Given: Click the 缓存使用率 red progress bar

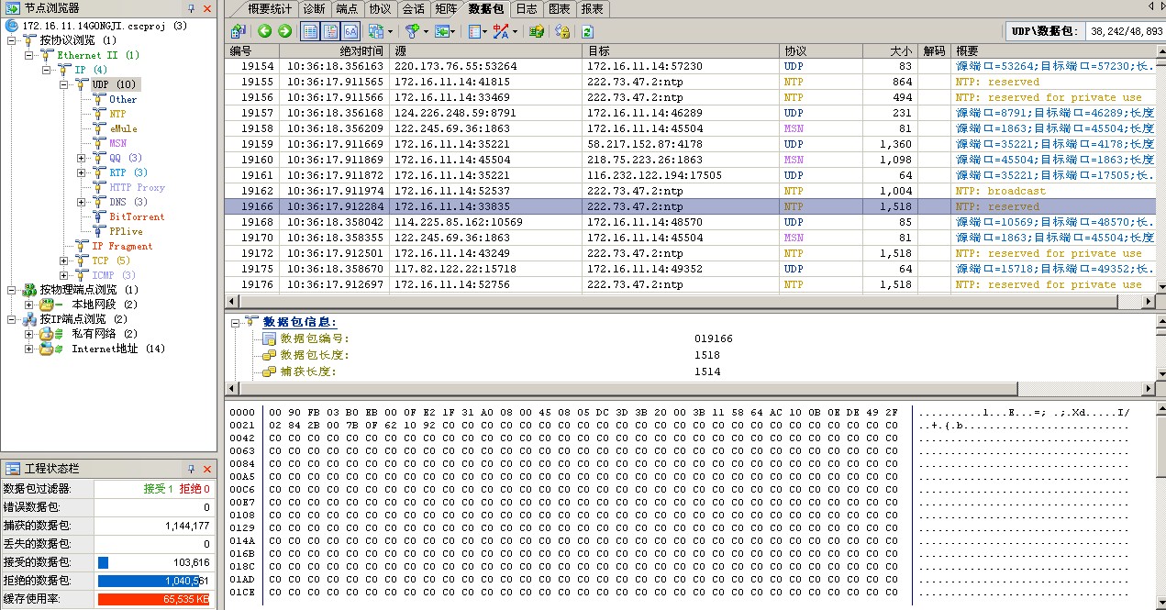Looking at the screenshot, I should tap(152, 599).
